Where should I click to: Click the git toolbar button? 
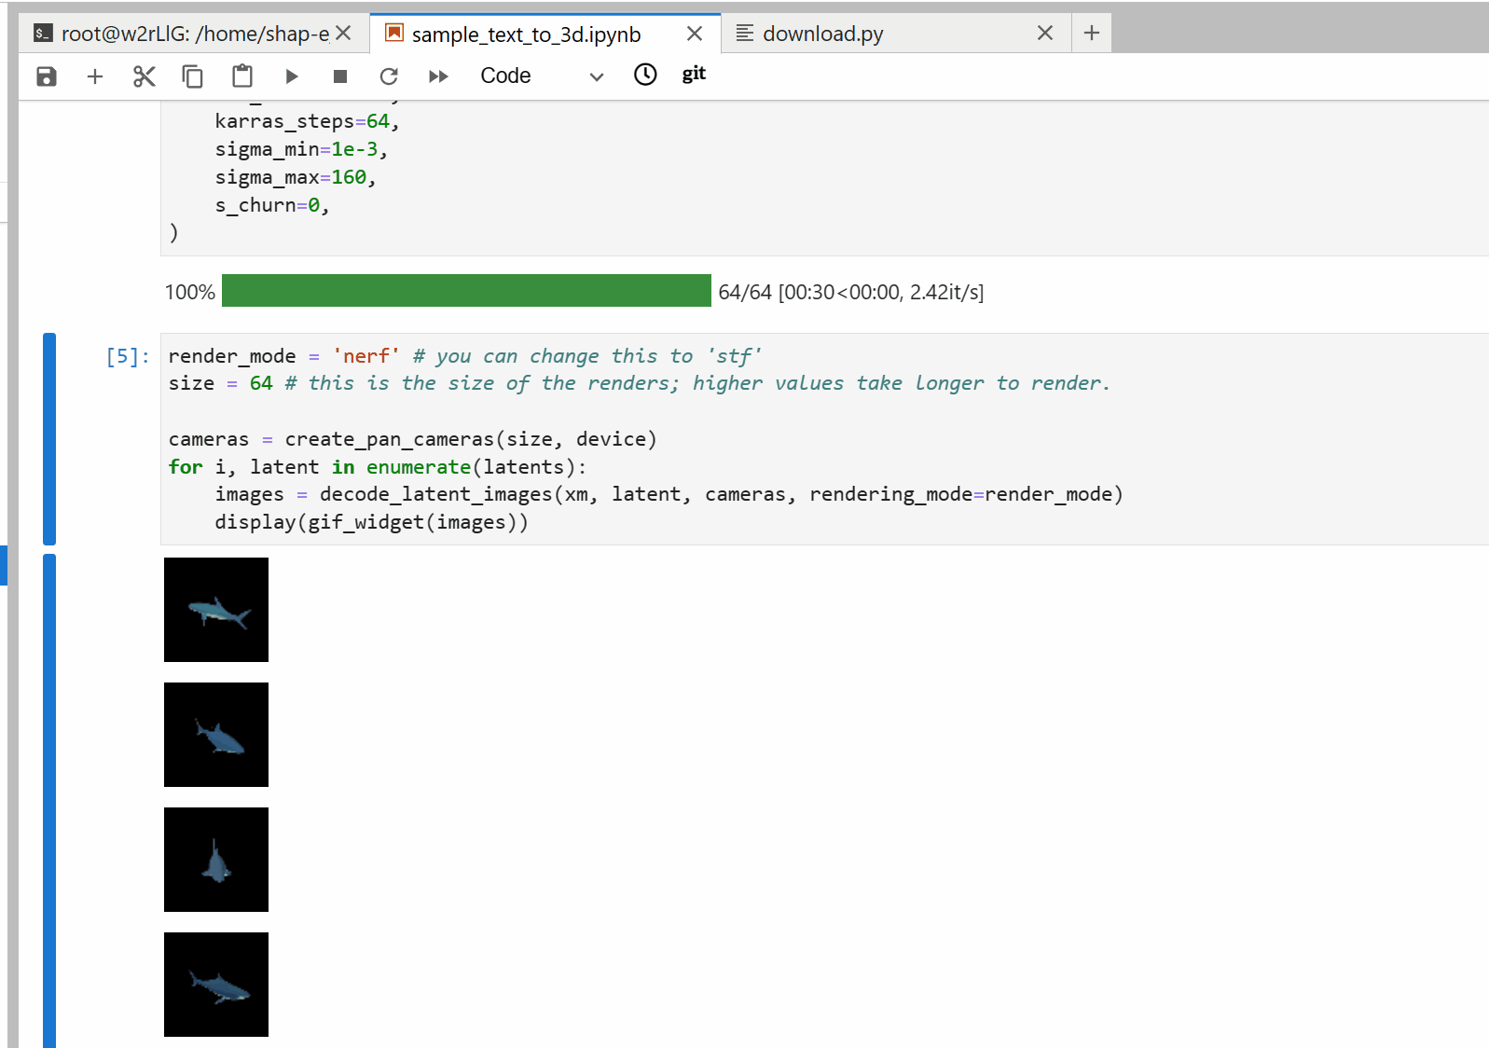pyautogui.click(x=694, y=74)
